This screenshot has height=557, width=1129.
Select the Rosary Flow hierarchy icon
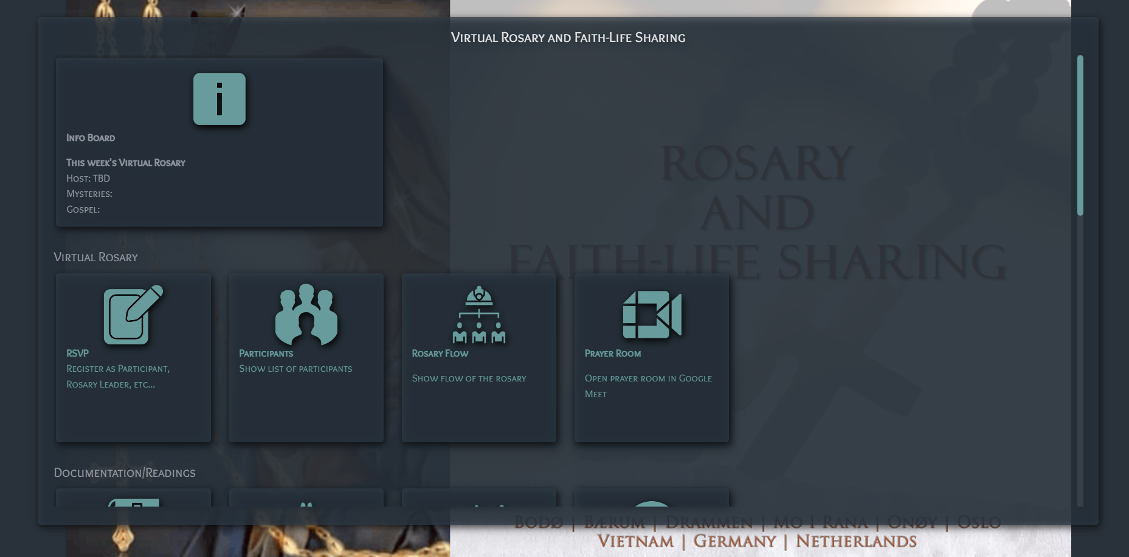[x=479, y=315]
